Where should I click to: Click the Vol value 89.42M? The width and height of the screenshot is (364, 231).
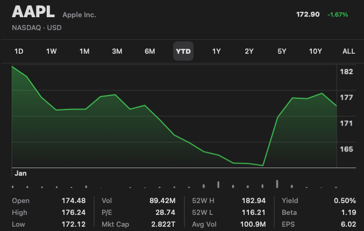[162, 200]
